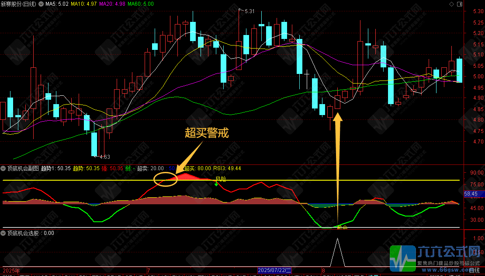
Task: Select the MA60: 5.00 label
Action: coord(141,4)
